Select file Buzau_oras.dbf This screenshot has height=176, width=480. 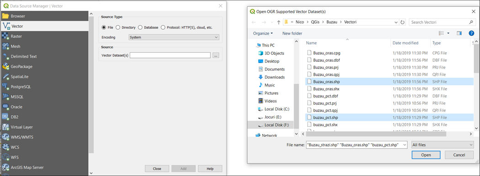(x=327, y=60)
